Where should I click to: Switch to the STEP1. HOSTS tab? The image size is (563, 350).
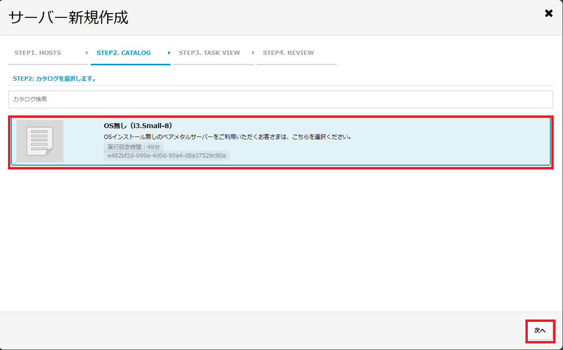38,53
